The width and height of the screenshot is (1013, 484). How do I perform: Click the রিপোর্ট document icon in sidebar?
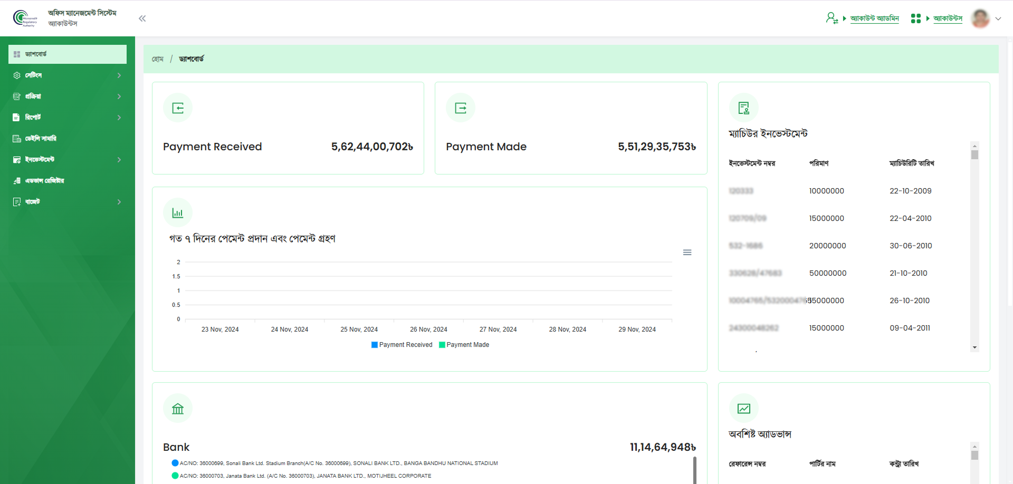(16, 118)
